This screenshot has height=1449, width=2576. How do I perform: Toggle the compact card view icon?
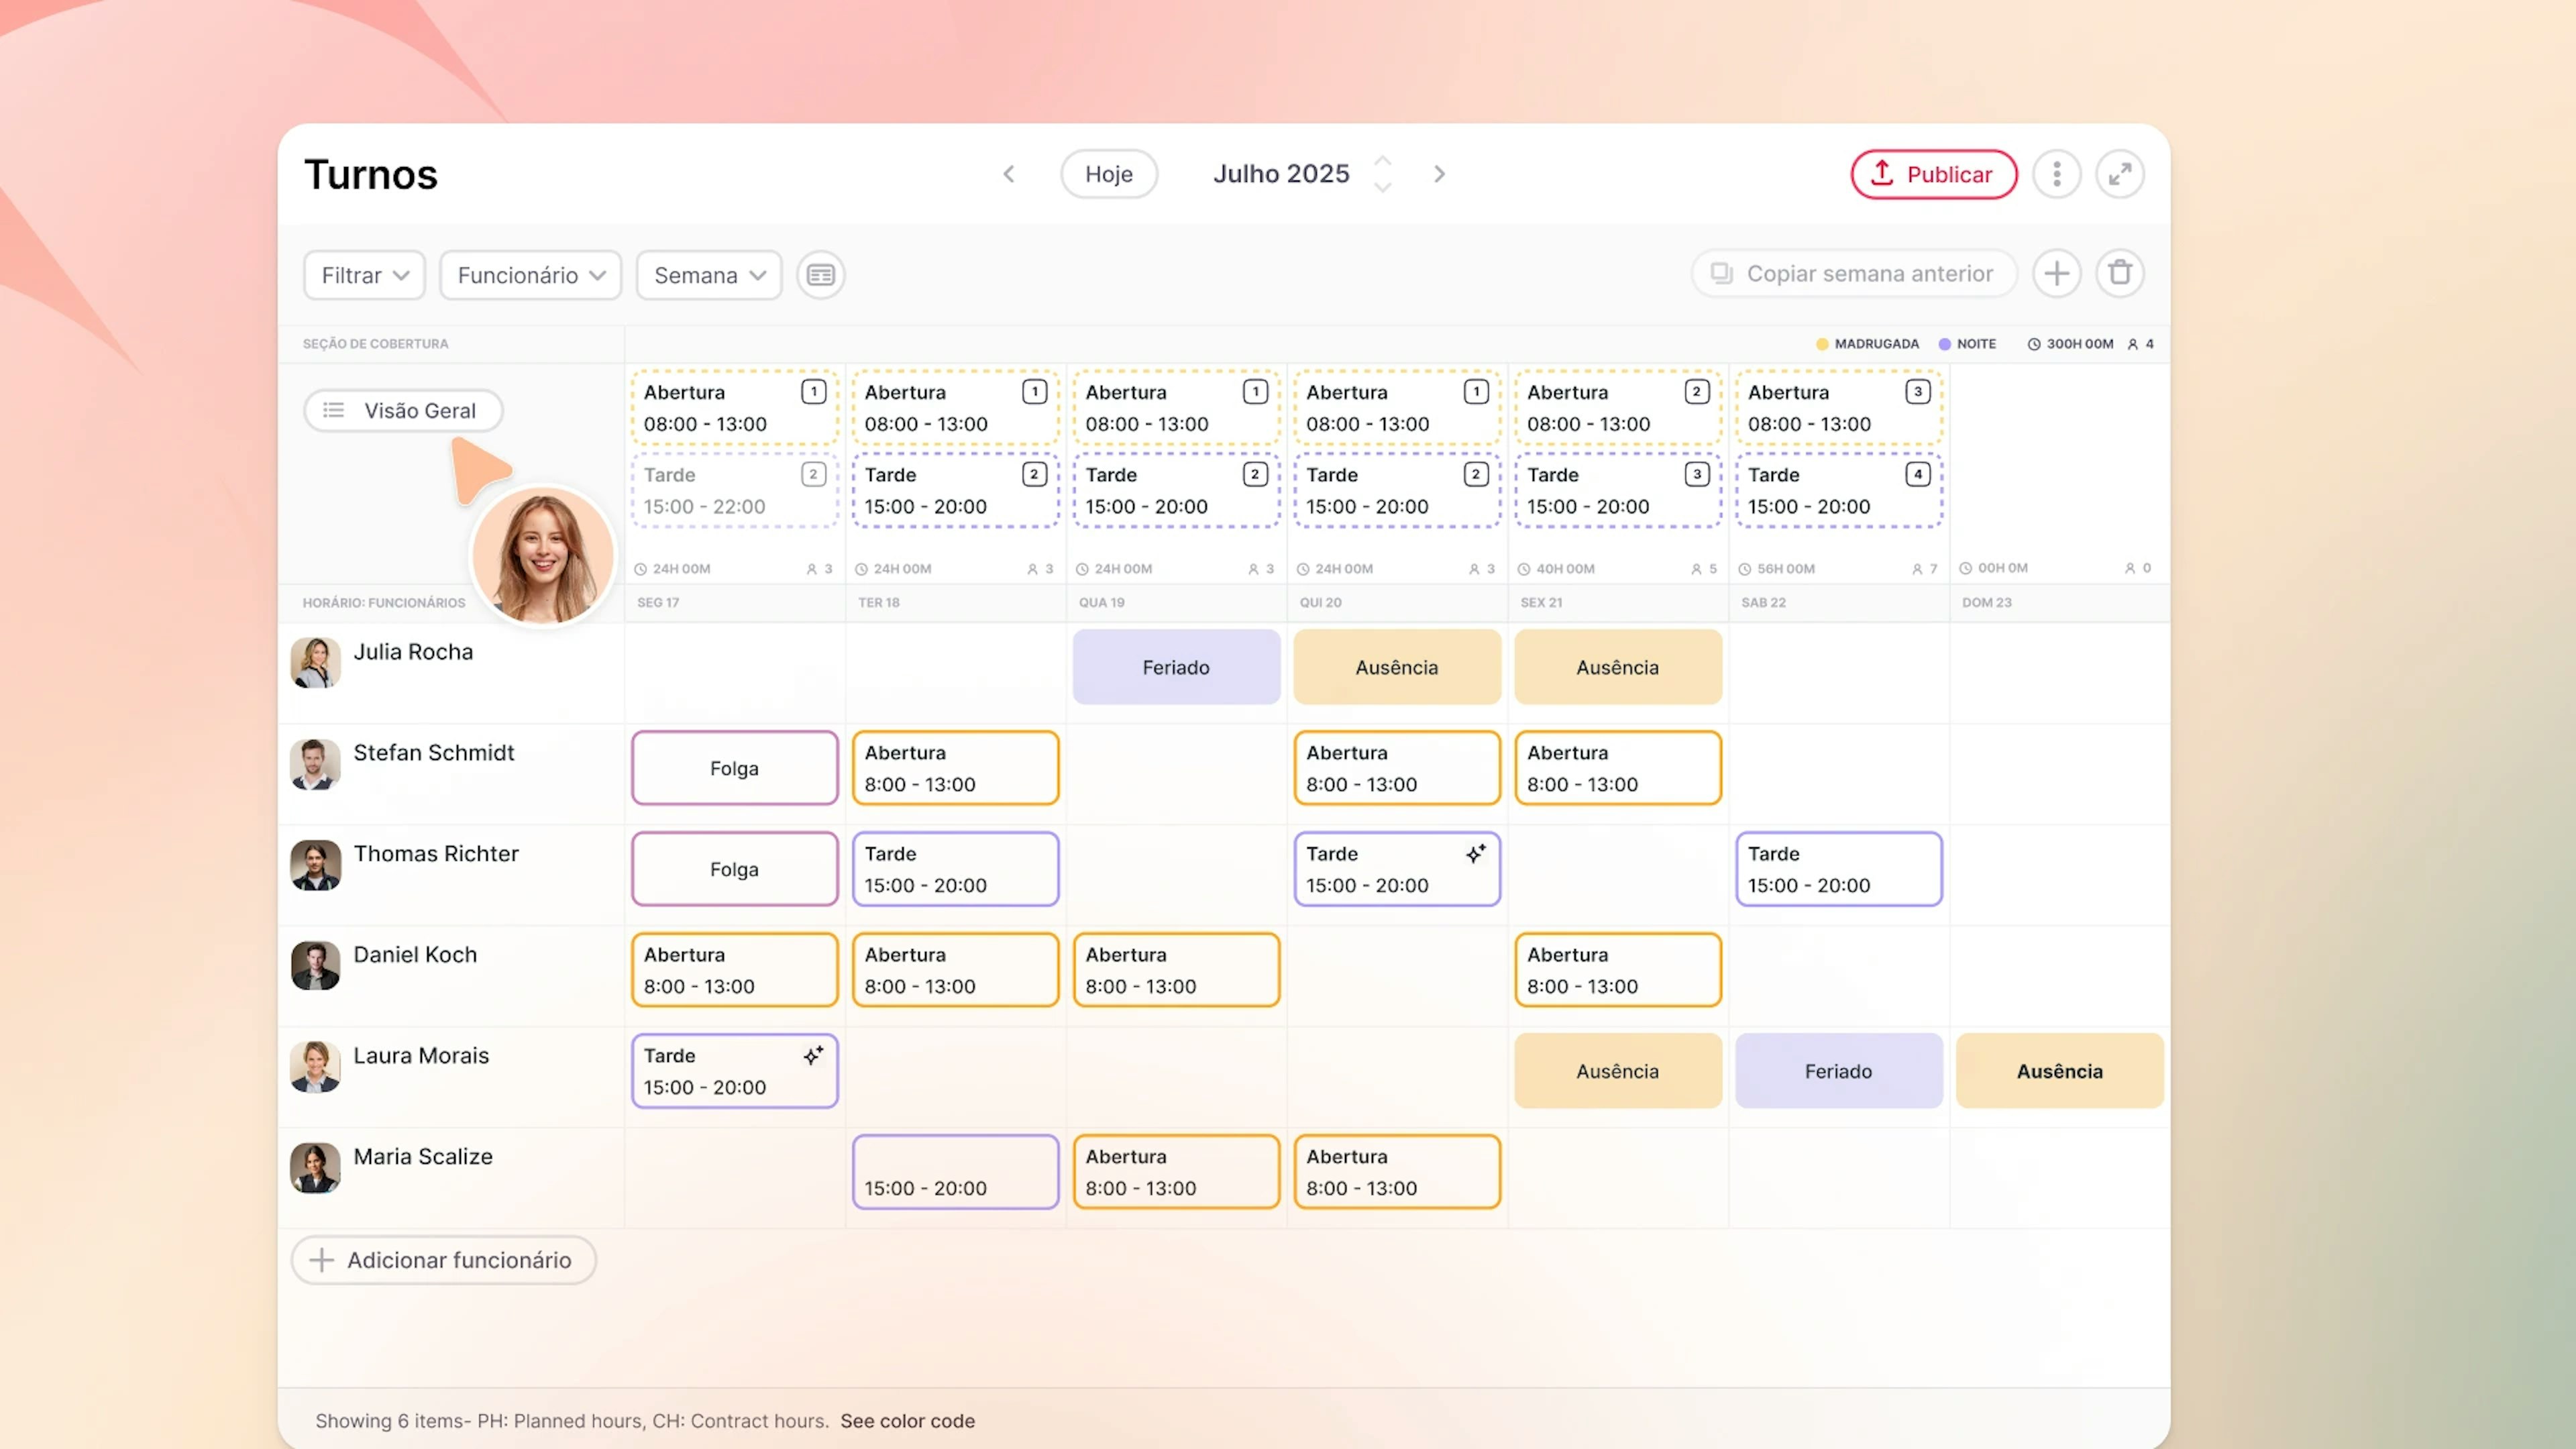[820, 275]
